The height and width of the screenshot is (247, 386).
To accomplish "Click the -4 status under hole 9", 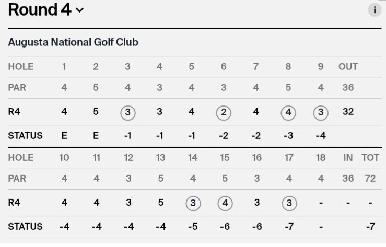I will 321,136.
